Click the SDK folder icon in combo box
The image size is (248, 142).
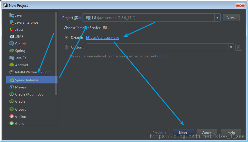click(88, 18)
